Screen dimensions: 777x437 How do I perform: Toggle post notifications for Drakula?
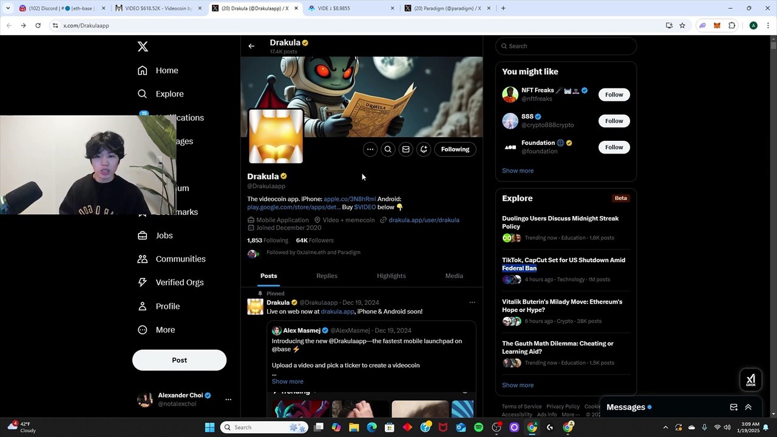pos(424,149)
